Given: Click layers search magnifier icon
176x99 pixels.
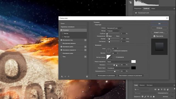Looking at the screenshot, I should pos(135,89).
